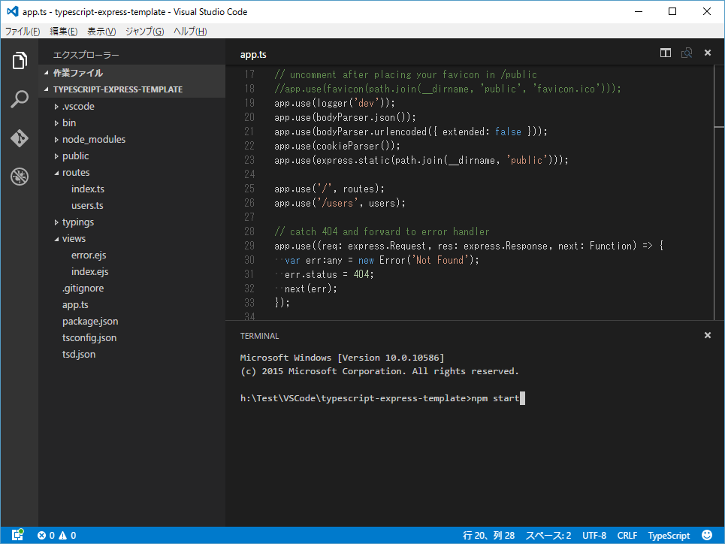Open the ジャンプ(G) menu
Viewport: 725px width, 544px height.
pos(145,31)
